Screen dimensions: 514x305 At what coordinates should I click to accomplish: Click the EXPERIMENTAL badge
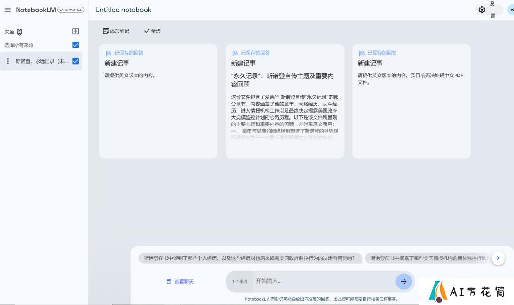click(x=70, y=10)
